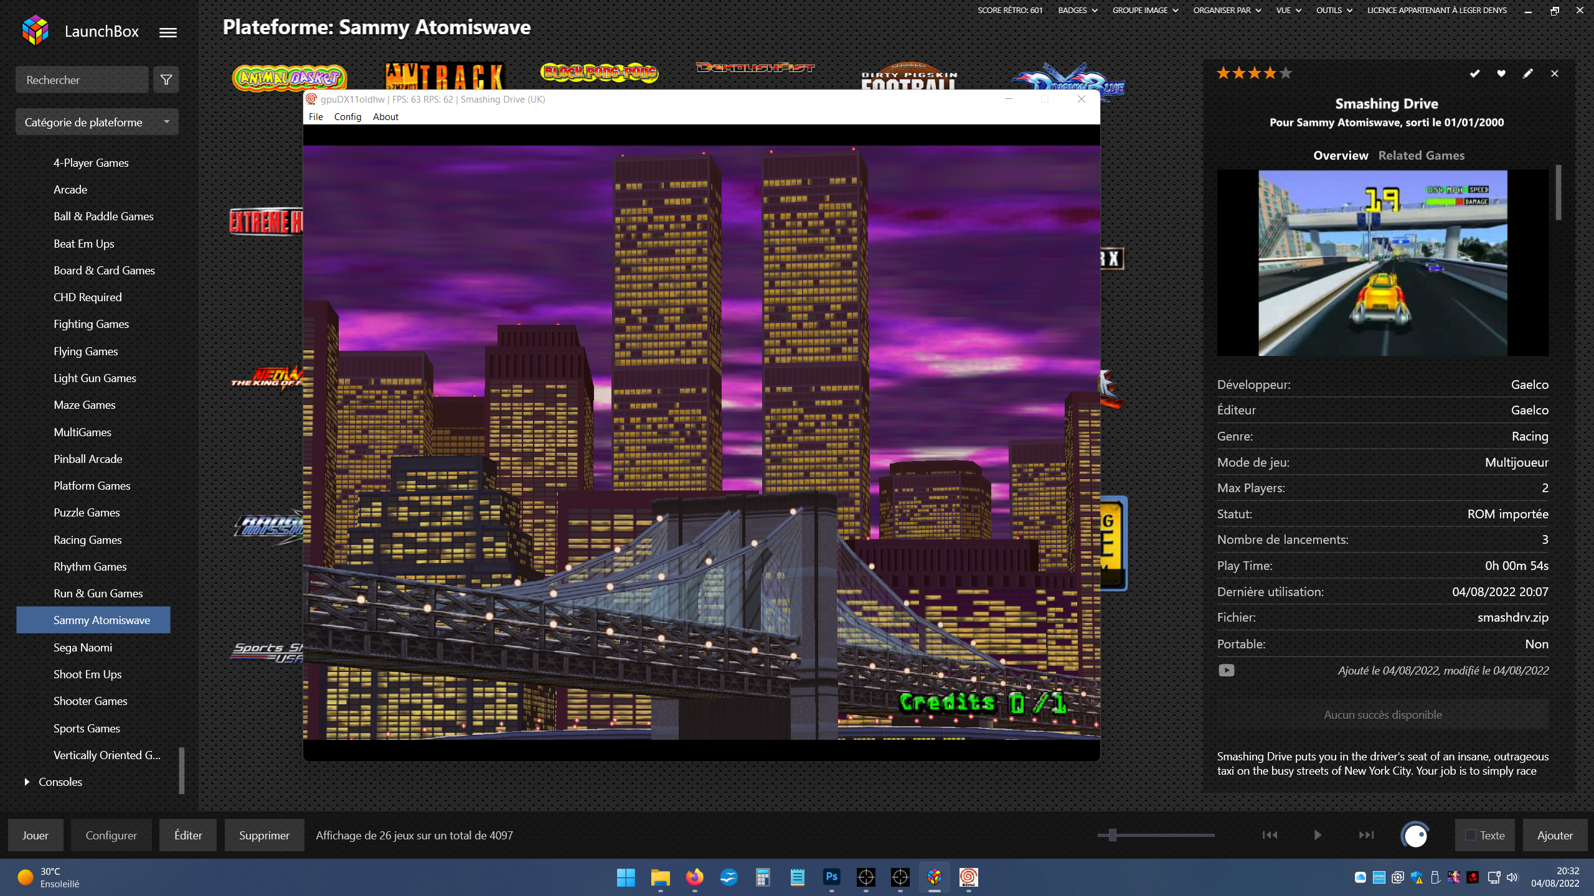Open the Catégorie de plateforme dropdown
1594x896 pixels.
click(x=97, y=122)
